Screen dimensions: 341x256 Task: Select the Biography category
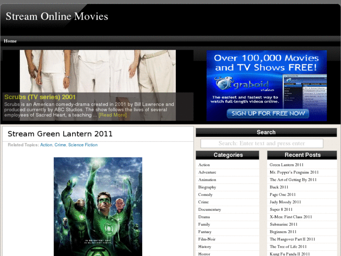(x=207, y=187)
